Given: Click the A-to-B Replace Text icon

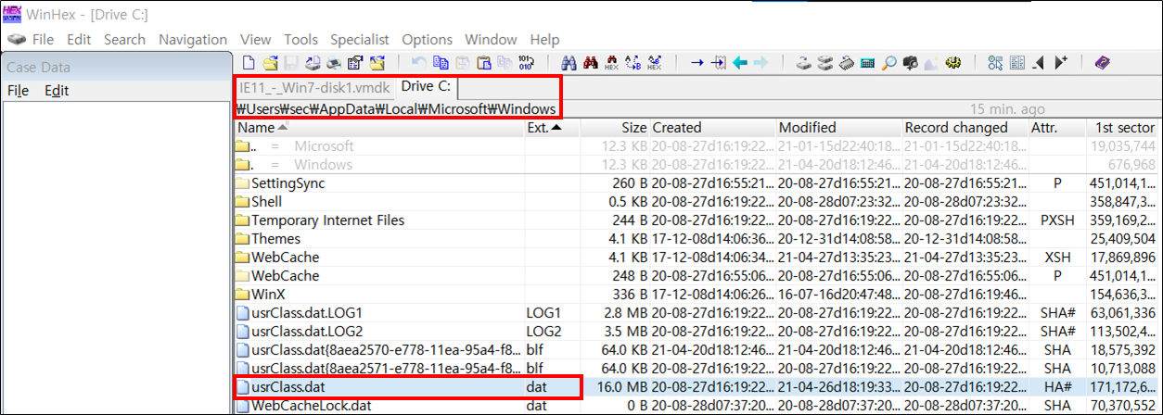Looking at the screenshot, I should pos(633,63).
